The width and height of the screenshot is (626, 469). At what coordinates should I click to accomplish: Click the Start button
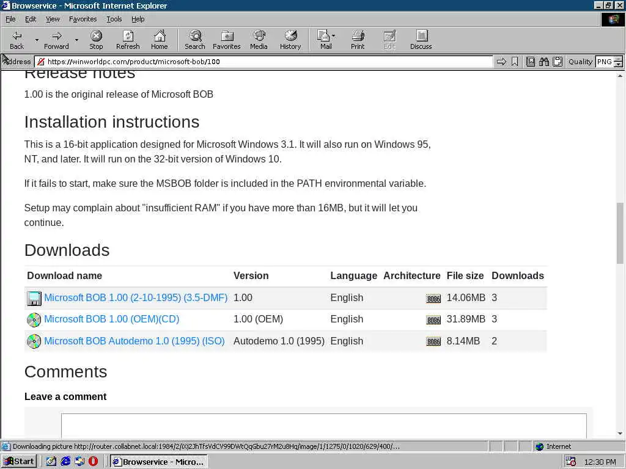[19, 462]
